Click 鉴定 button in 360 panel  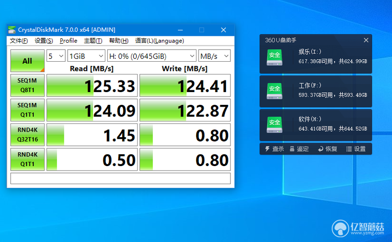(x=299, y=149)
